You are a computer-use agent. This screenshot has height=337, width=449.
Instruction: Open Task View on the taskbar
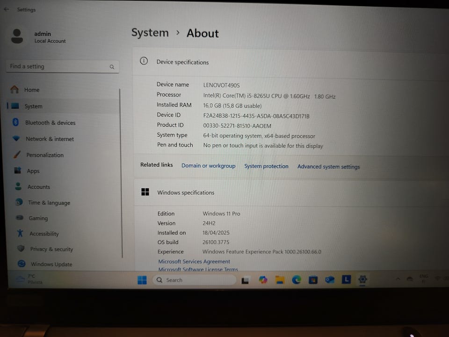245,280
